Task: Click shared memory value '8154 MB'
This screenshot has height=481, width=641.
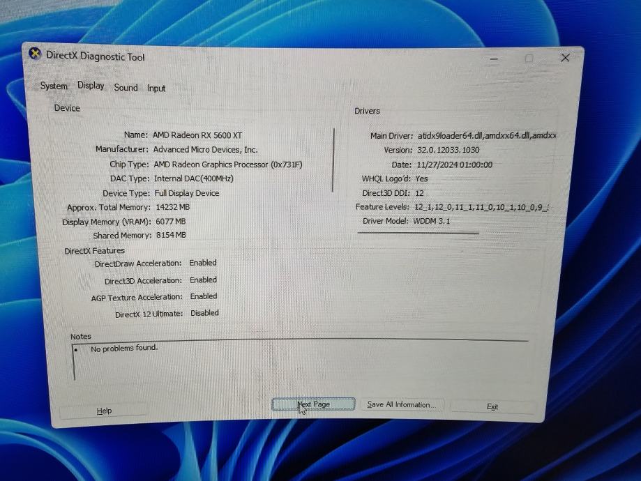Action: tap(171, 236)
